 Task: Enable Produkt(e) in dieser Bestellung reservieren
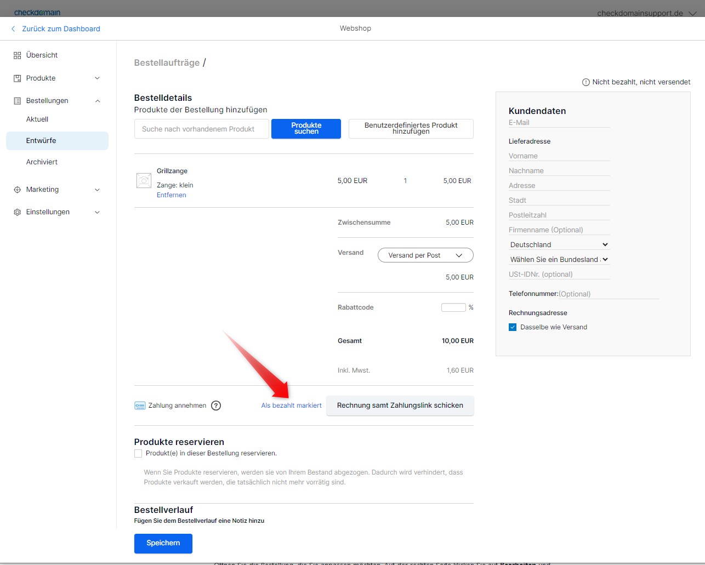click(138, 453)
